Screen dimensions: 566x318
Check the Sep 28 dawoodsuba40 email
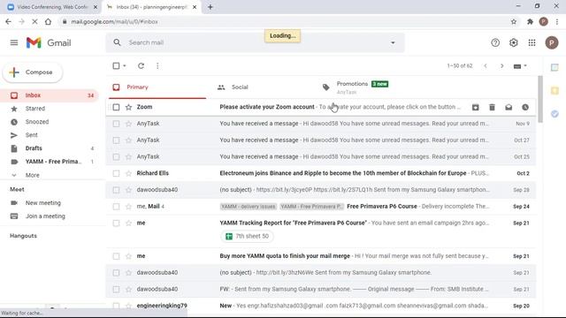point(116,190)
